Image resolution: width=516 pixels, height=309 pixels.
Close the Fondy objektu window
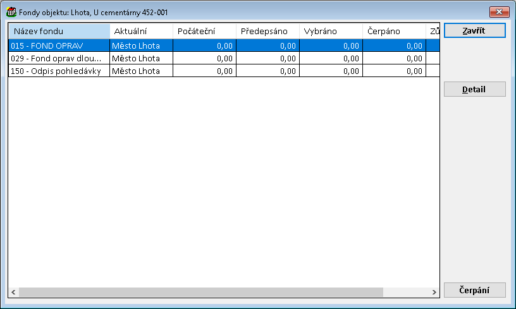500,12
